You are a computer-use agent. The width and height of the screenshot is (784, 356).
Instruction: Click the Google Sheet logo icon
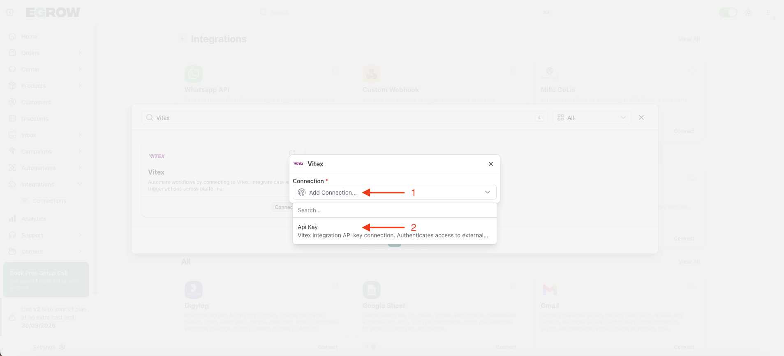pos(372,290)
